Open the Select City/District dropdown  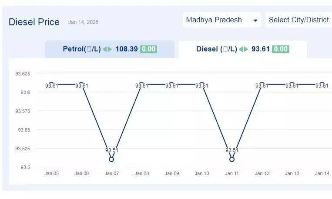(x=298, y=20)
